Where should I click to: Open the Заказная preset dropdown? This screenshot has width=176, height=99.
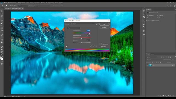point(82,24)
